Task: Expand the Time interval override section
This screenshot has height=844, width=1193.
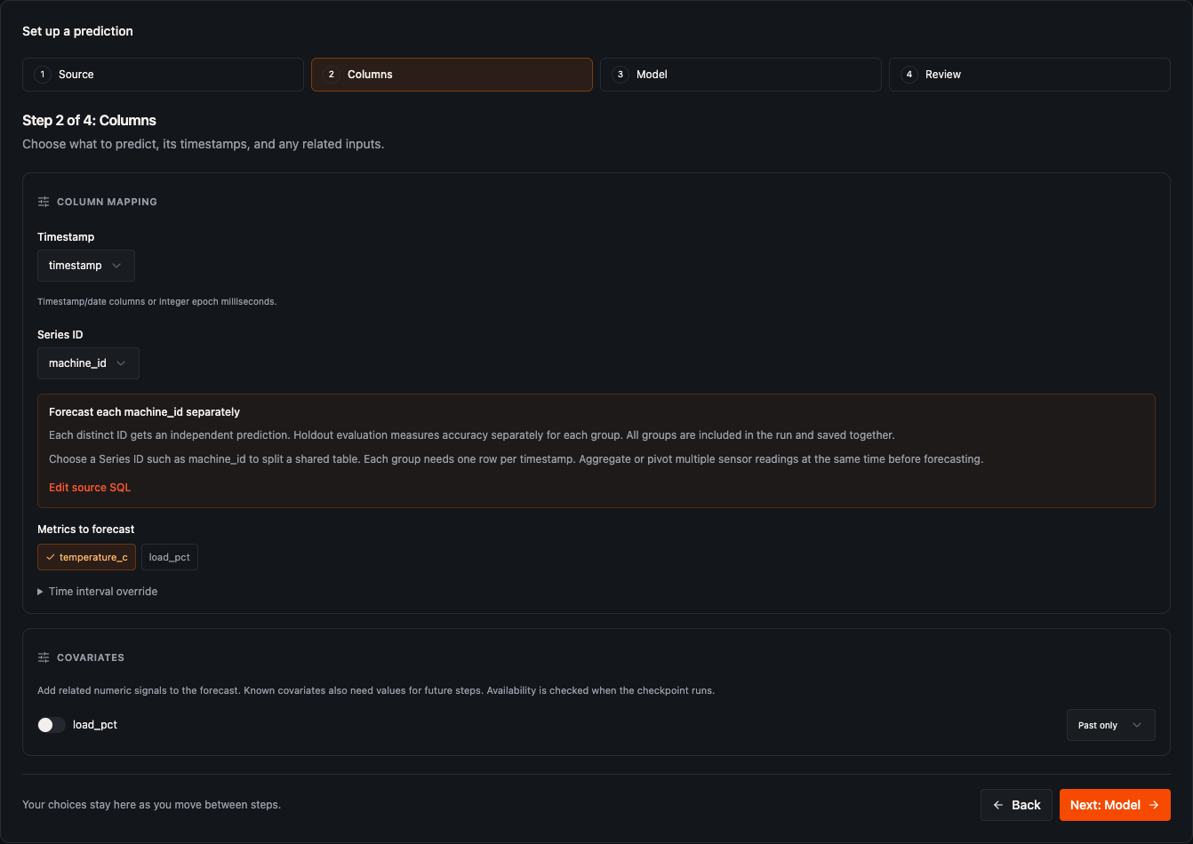Action: coord(98,592)
